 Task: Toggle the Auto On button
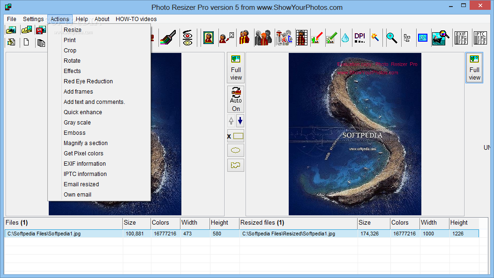coord(236,99)
